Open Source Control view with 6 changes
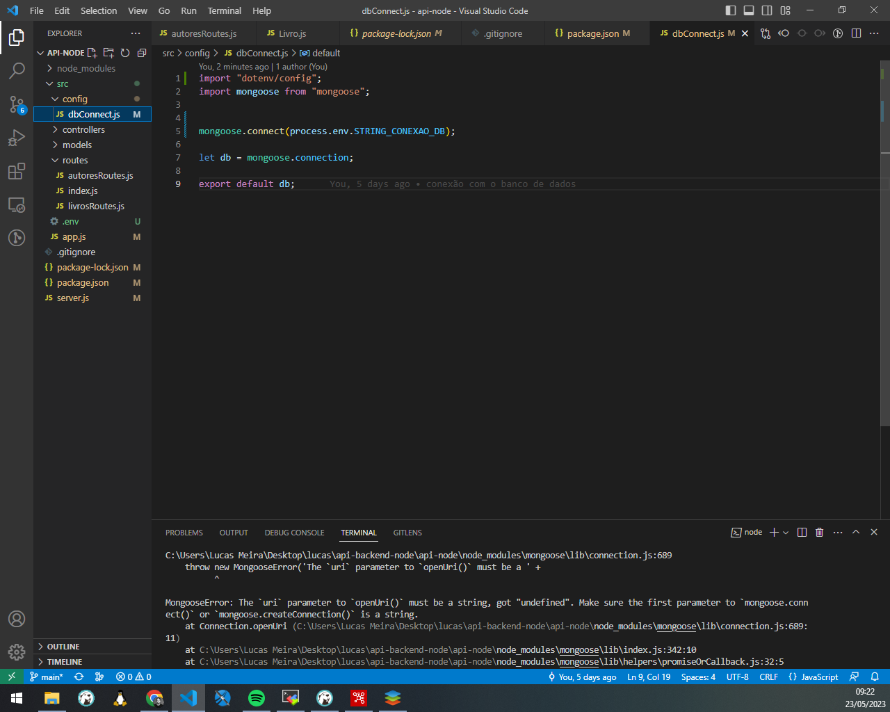This screenshot has width=890, height=712. (x=17, y=104)
